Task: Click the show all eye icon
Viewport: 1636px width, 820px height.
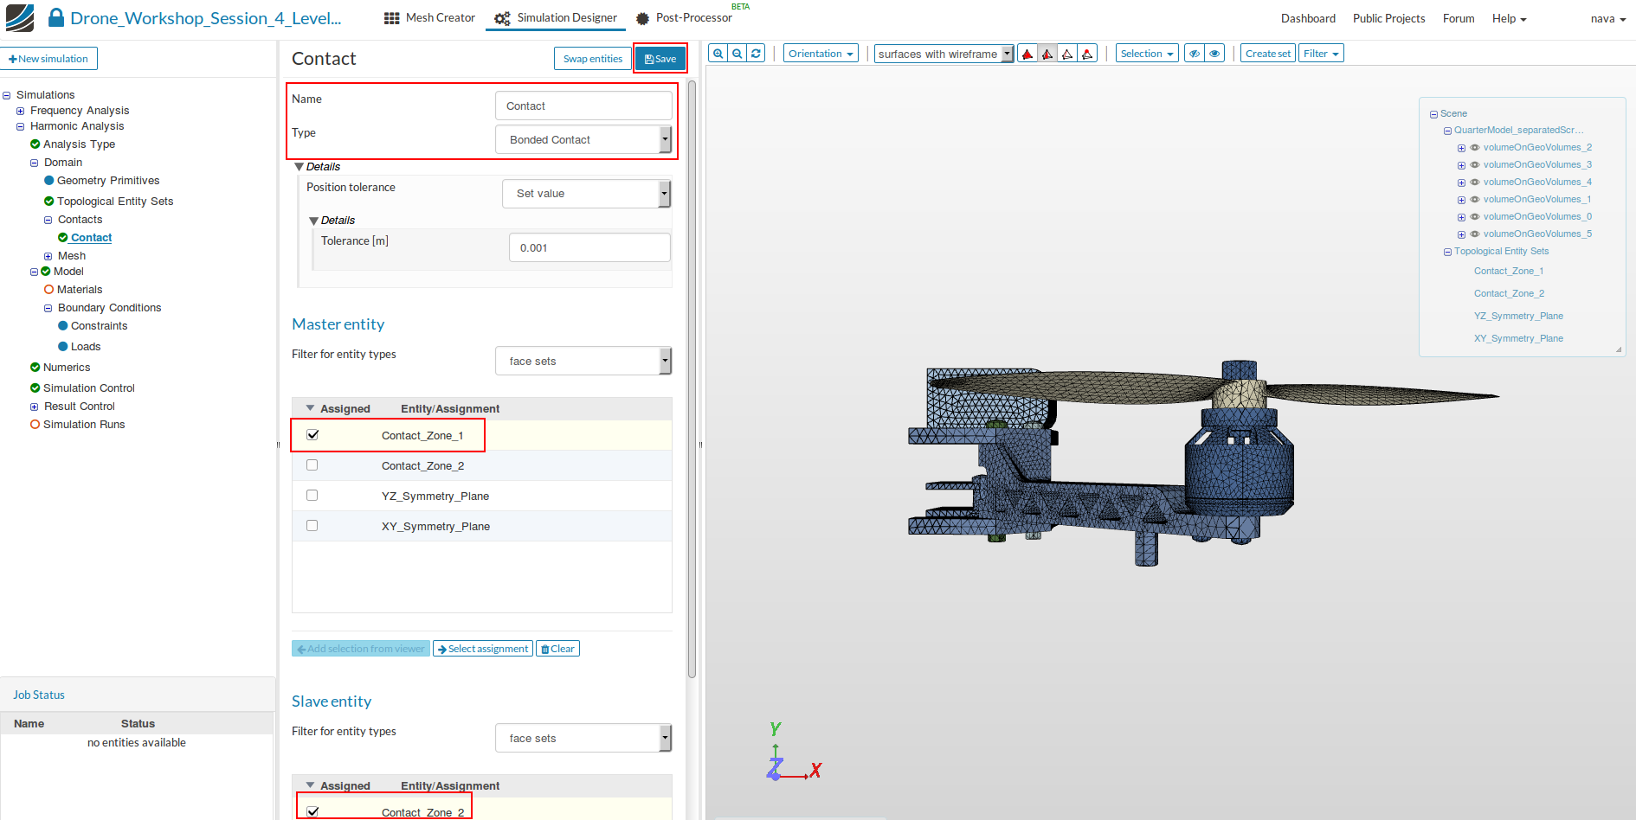Action: pyautogui.click(x=1214, y=54)
